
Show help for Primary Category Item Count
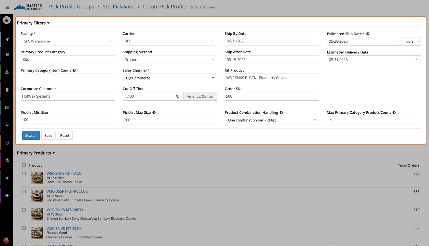pos(74,70)
